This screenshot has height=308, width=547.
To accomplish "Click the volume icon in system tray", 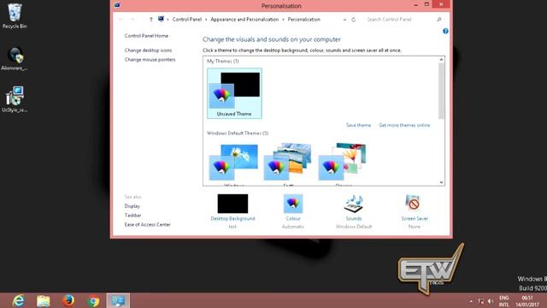I will 490,301.
